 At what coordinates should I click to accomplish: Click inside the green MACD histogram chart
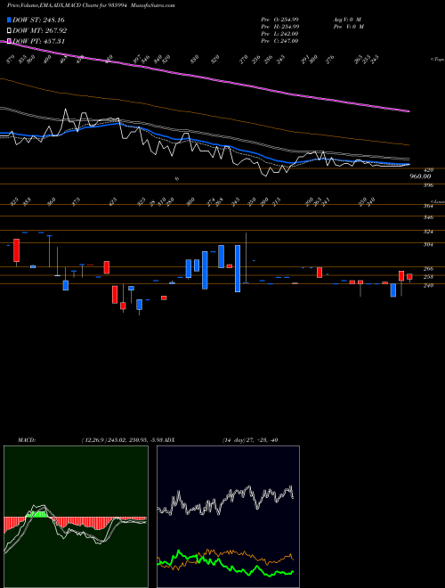point(76,517)
